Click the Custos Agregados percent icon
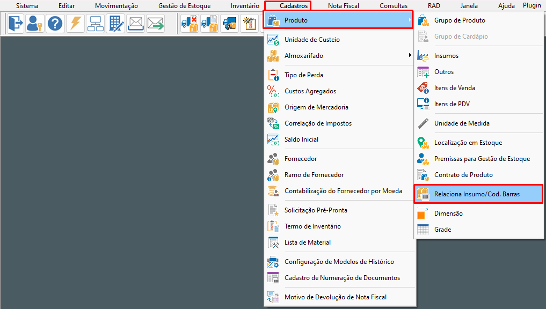 (273, 91)
